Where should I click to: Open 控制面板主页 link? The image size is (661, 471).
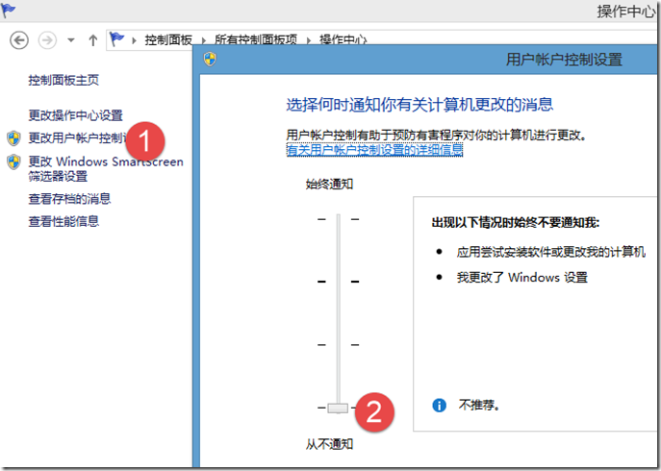[x=64, y=80]
